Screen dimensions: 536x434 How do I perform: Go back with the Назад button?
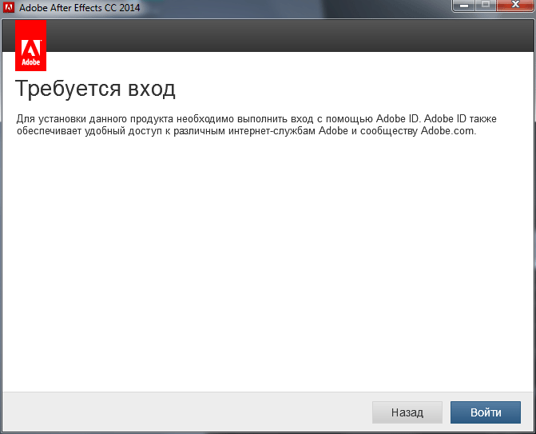[407, 412]
